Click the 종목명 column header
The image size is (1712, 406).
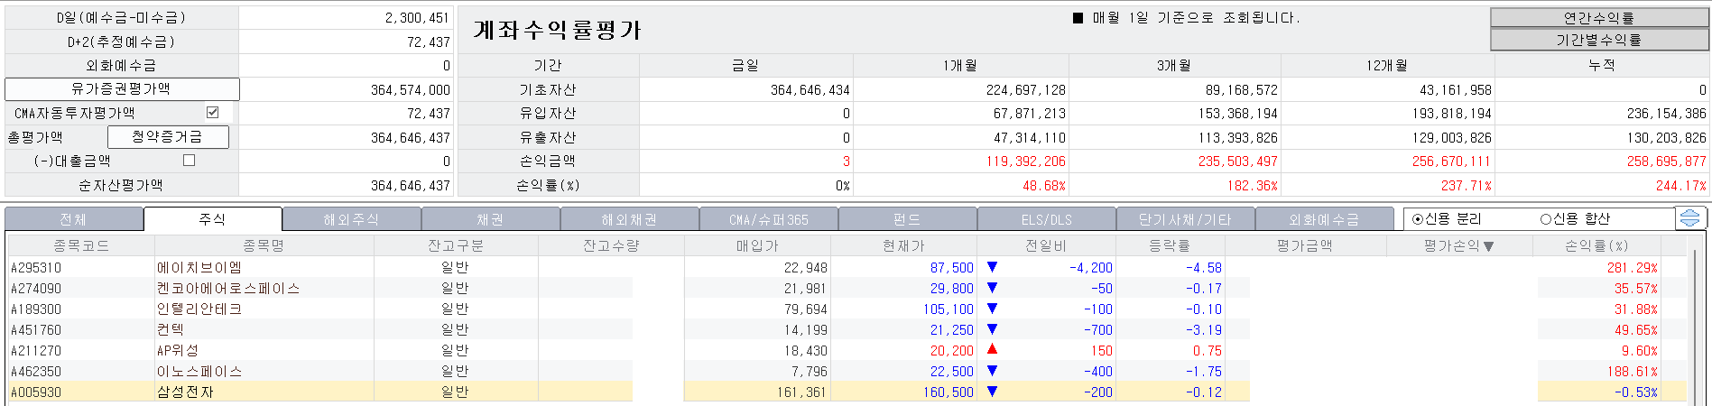coord(264,245)
